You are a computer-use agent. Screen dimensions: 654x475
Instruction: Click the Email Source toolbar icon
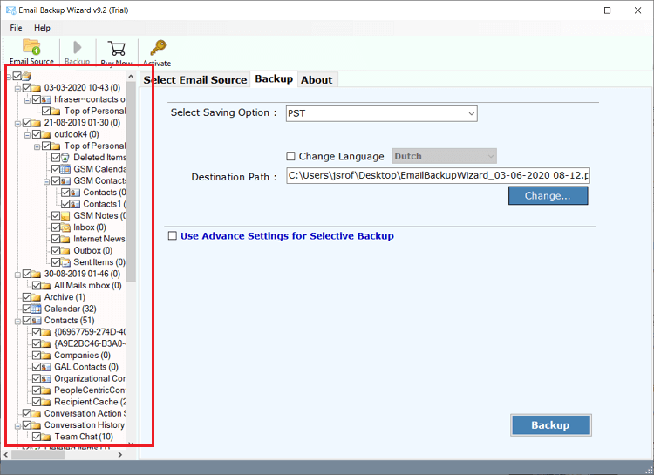[x=31, y=47]
